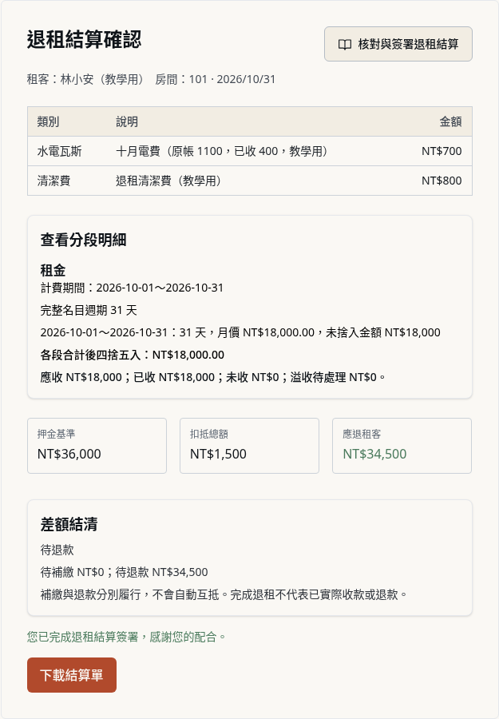Click the tenant info line 租客:林小安(教學用)

tap(85, 79)
